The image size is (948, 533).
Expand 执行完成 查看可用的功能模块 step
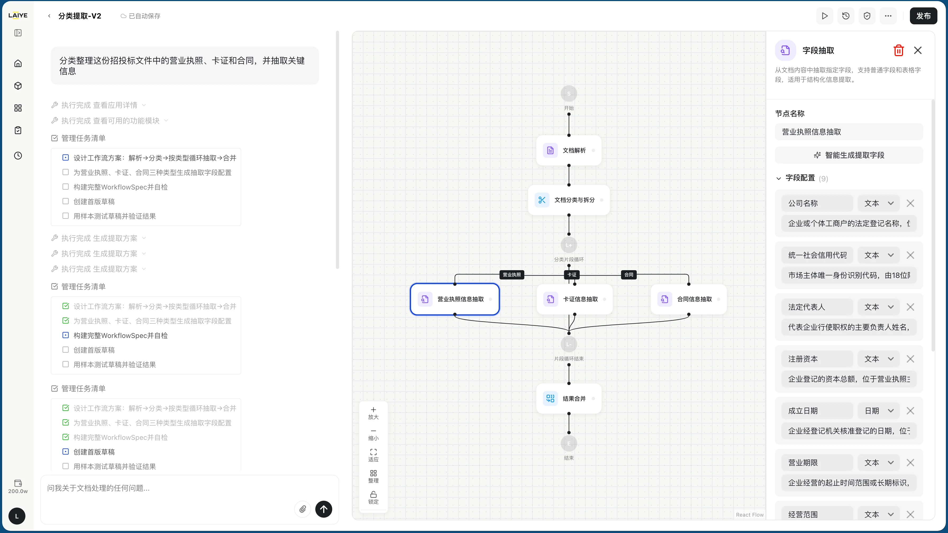coord(109,121)
